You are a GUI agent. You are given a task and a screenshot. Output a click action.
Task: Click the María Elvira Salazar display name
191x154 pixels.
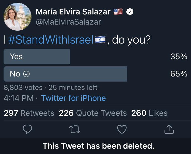point(73,12)
